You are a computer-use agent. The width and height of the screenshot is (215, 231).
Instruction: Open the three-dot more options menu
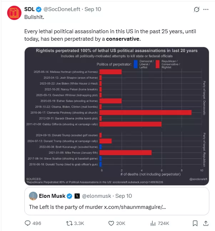click(206, 9)
